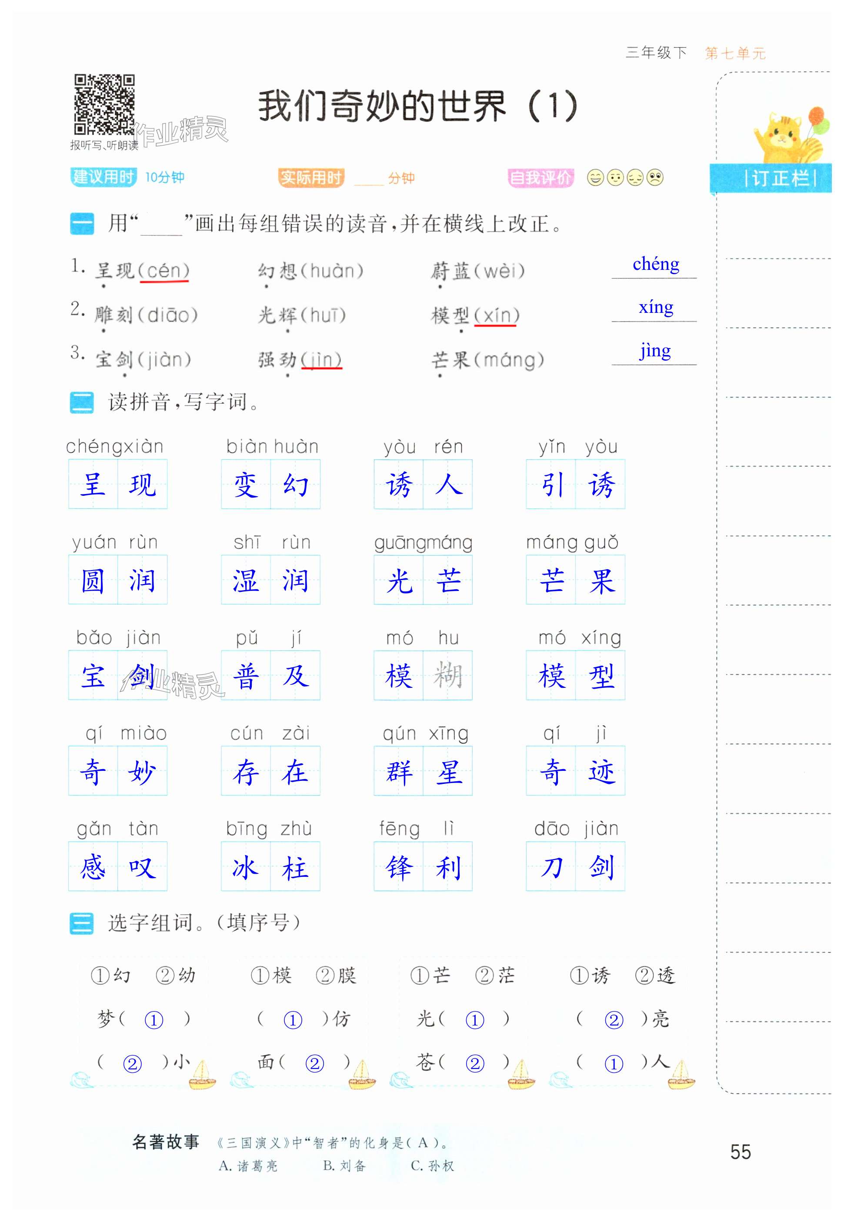Click the QR code at top left
Viewport: 844px width, 1221px height.
coord(104,105)
